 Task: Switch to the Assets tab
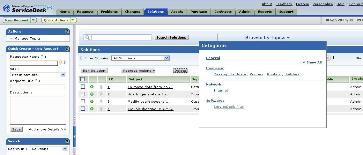pyautogui.click(x=177, y=12)
